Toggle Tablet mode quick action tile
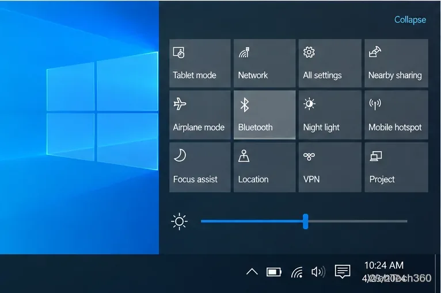The width and height of the screenshot is (441, 293). coord(200,63)
